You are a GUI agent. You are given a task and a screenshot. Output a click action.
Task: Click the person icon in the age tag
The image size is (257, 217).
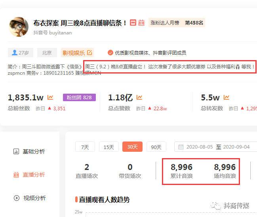[x=14, y=53]
